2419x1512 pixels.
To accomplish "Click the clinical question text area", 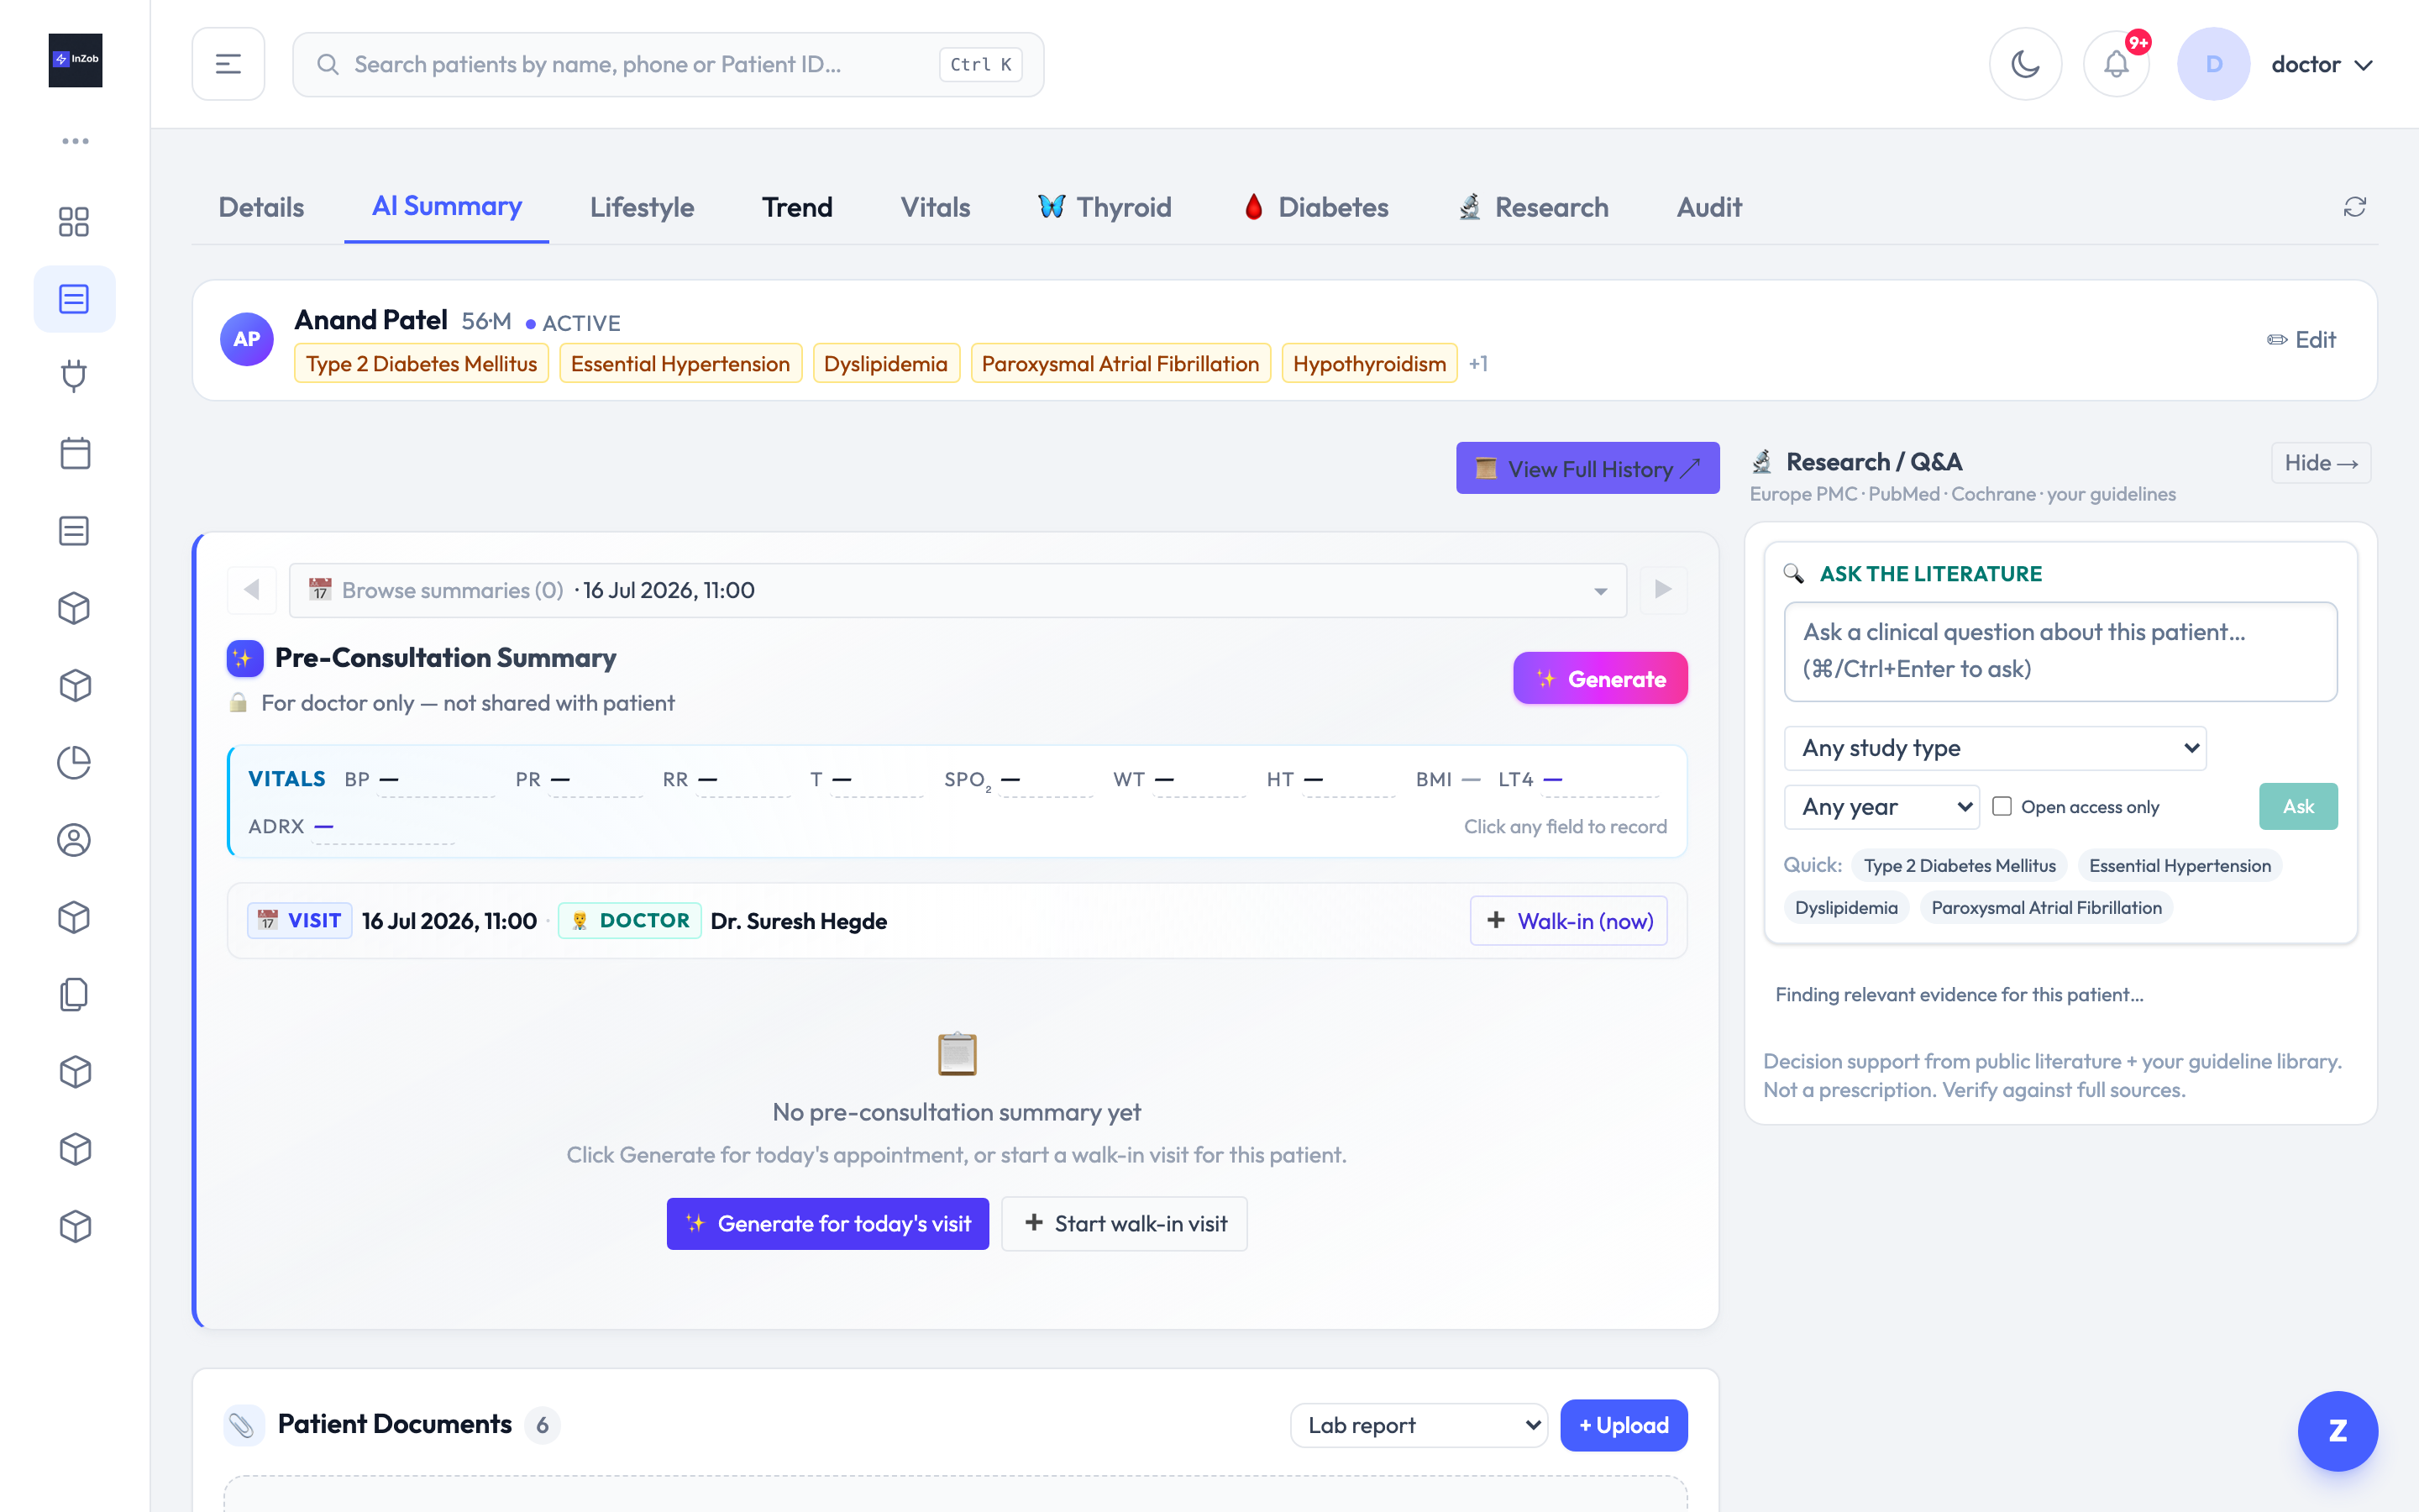I will (2060, 651).
